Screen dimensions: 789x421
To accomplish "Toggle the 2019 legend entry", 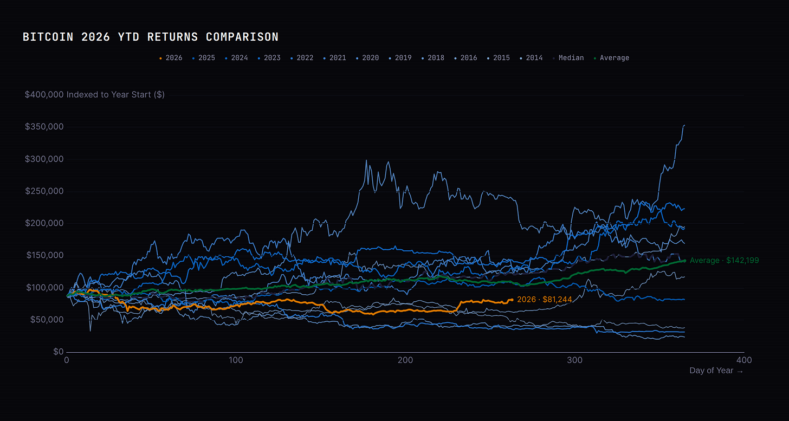I will click(400, 58).
